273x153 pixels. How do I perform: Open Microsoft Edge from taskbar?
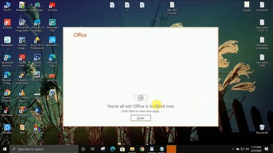113,149
